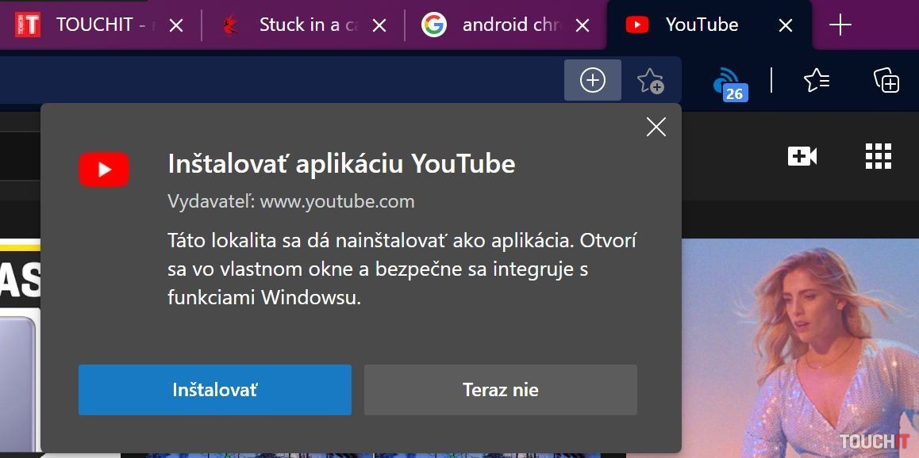Add this page to favorites
Viewport: 919px width, 458px height.
[x=650, y=80]
